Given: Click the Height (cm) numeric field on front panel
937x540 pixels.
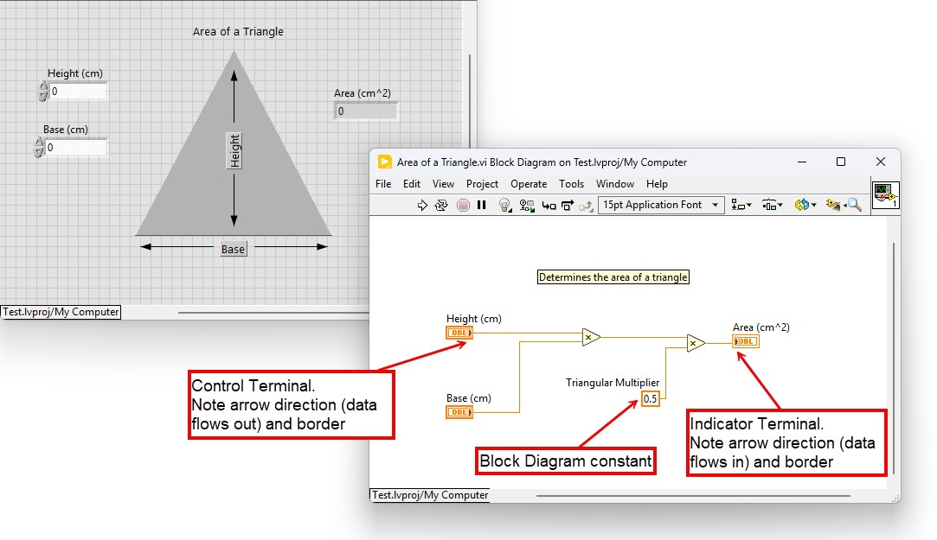Looking at the screenshot, I should point(78,92).
